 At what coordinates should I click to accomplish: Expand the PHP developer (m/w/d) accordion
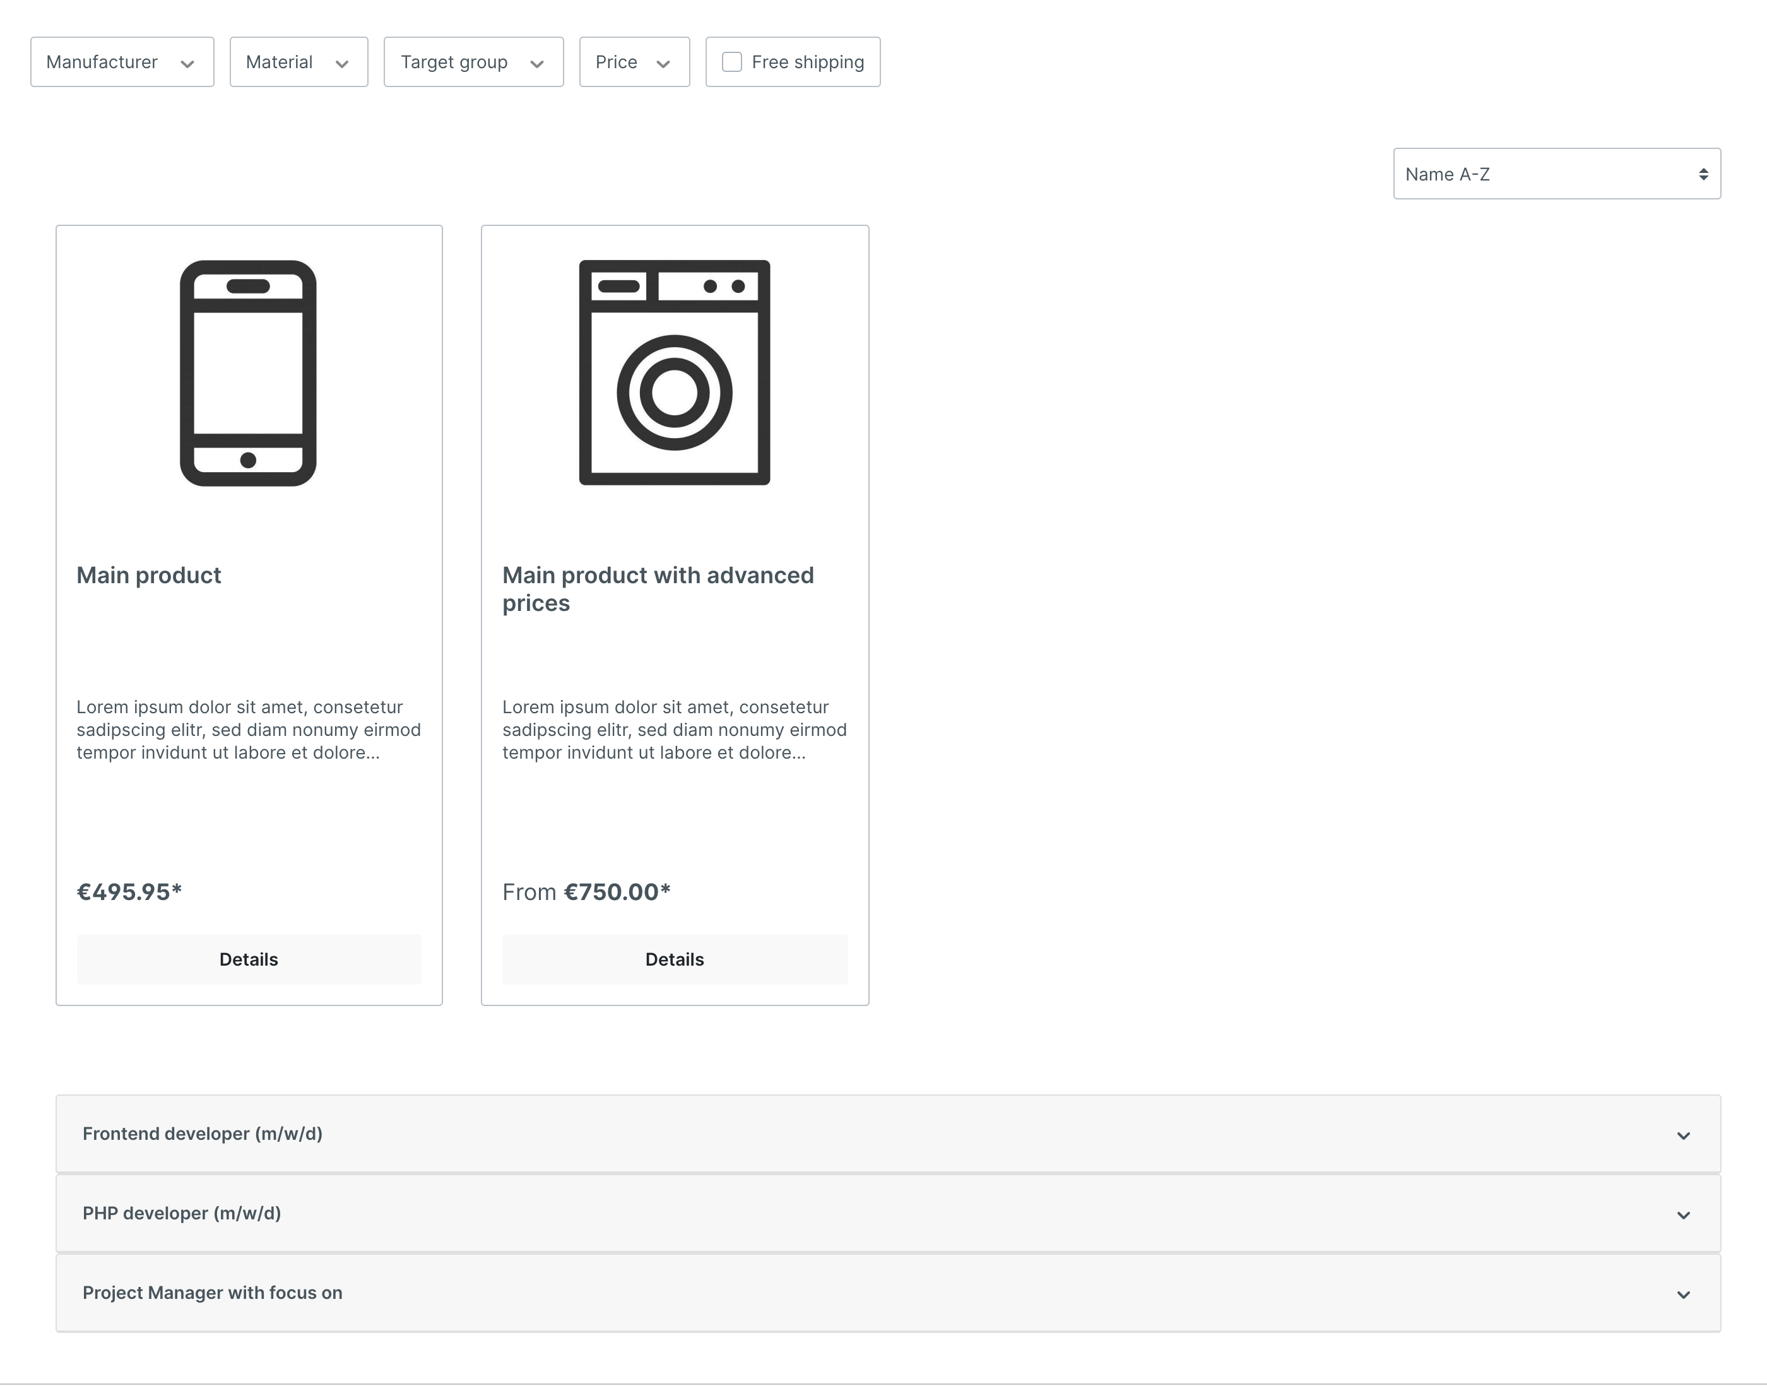[x=889, y=1213]
